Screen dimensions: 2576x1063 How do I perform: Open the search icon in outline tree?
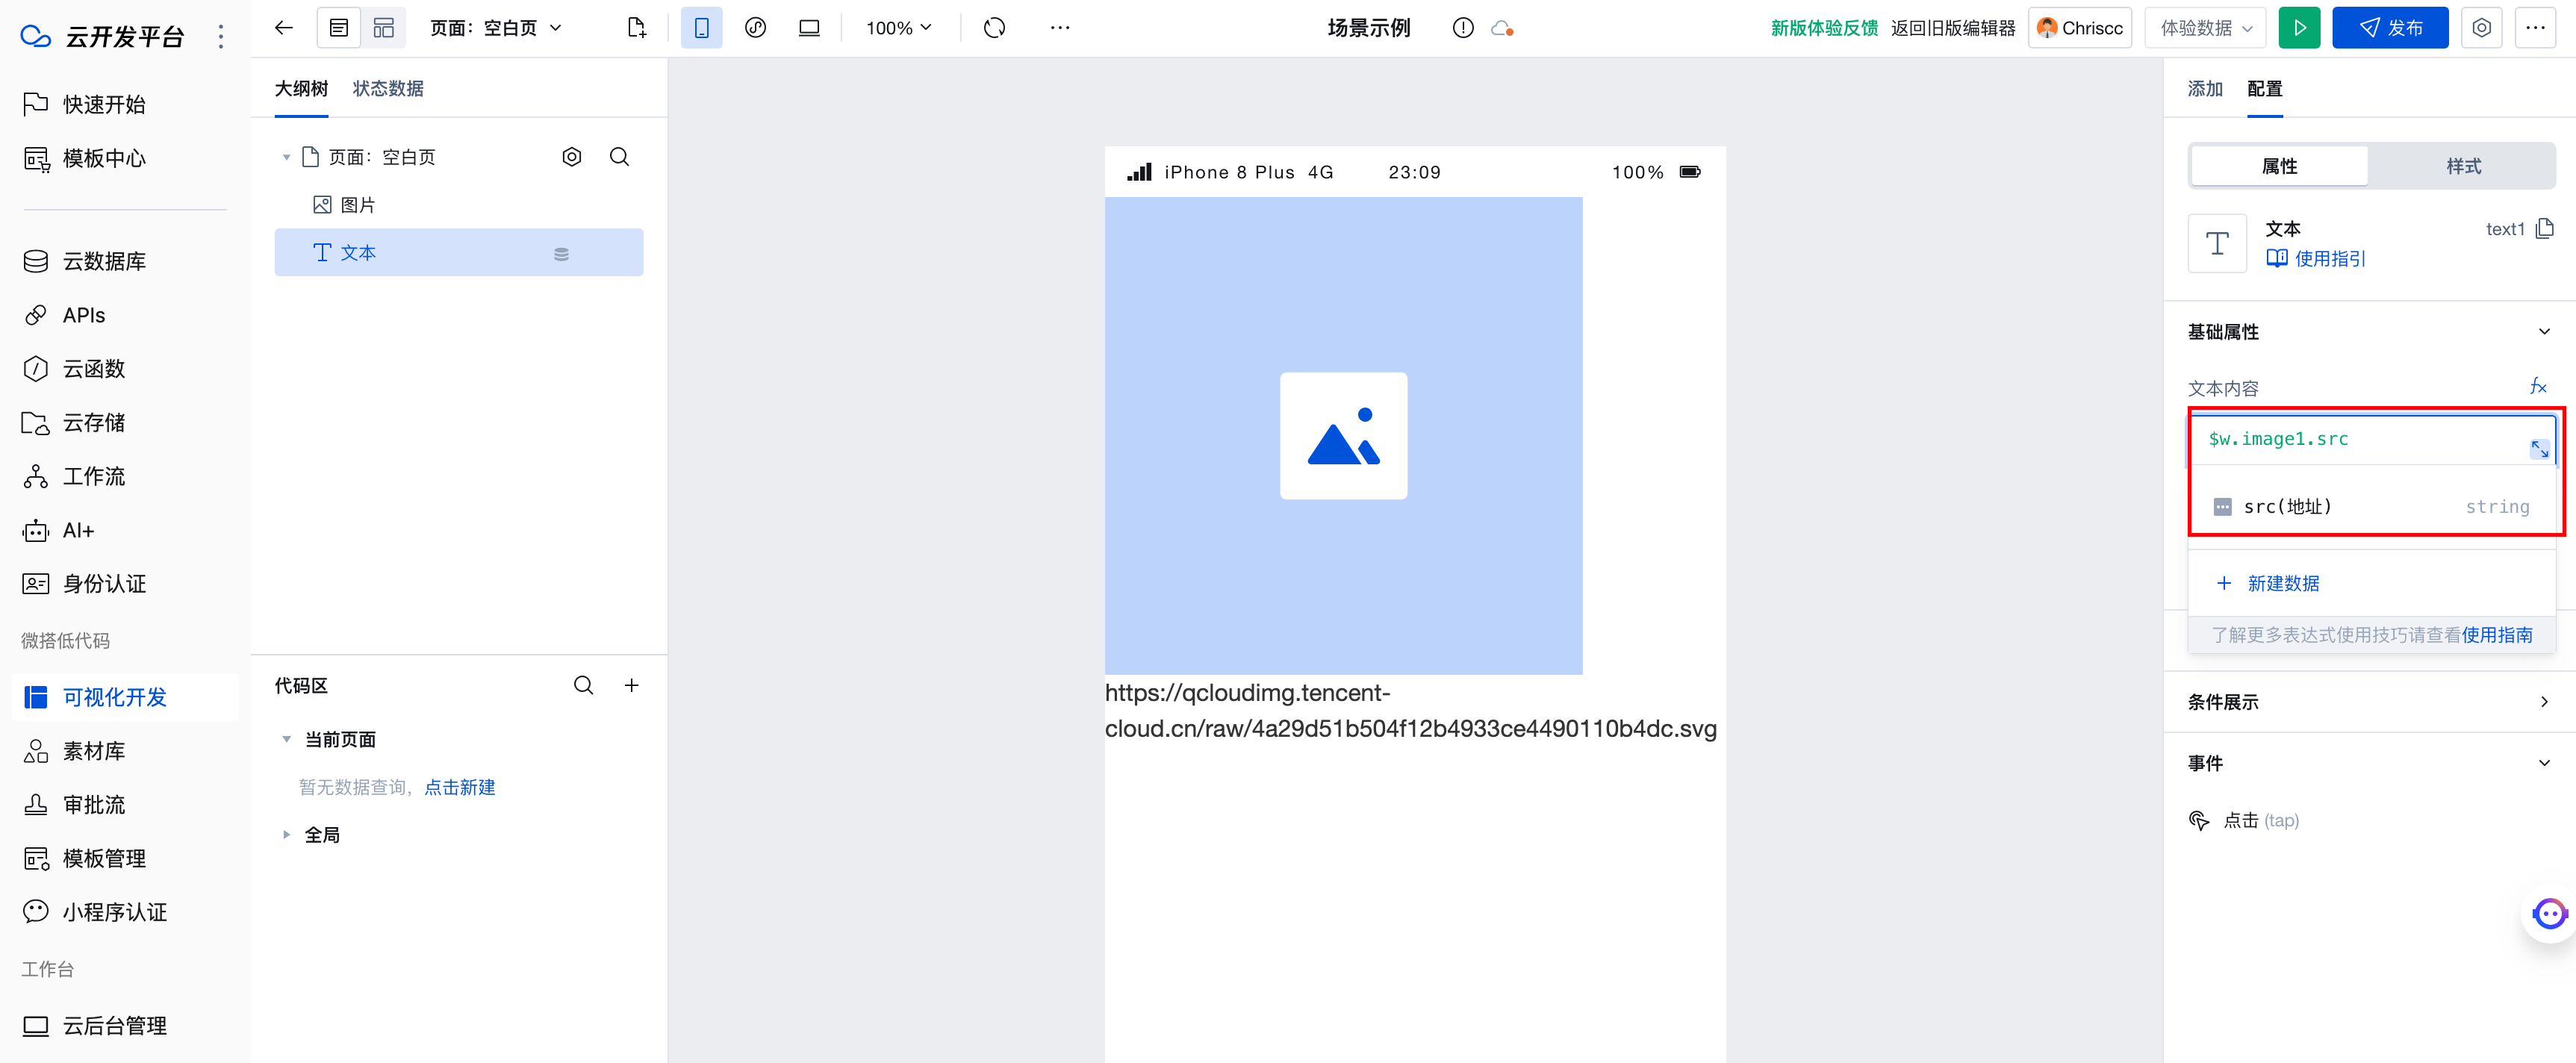(x=619, y=157)
